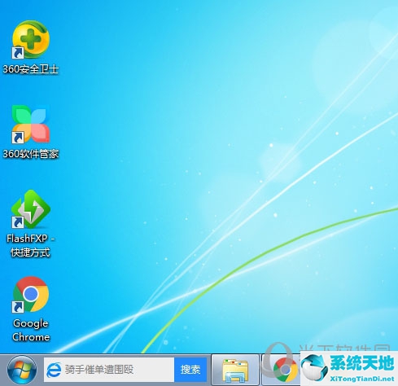
Task: Click the 360安全卫士 icon label text
Action: pos(31,69)
